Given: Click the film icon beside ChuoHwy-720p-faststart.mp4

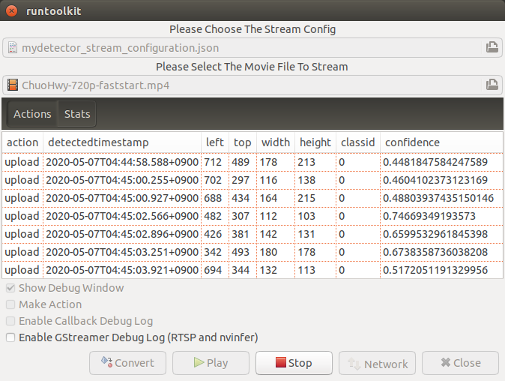Looking at the screenshot, I should coord(13,85).
